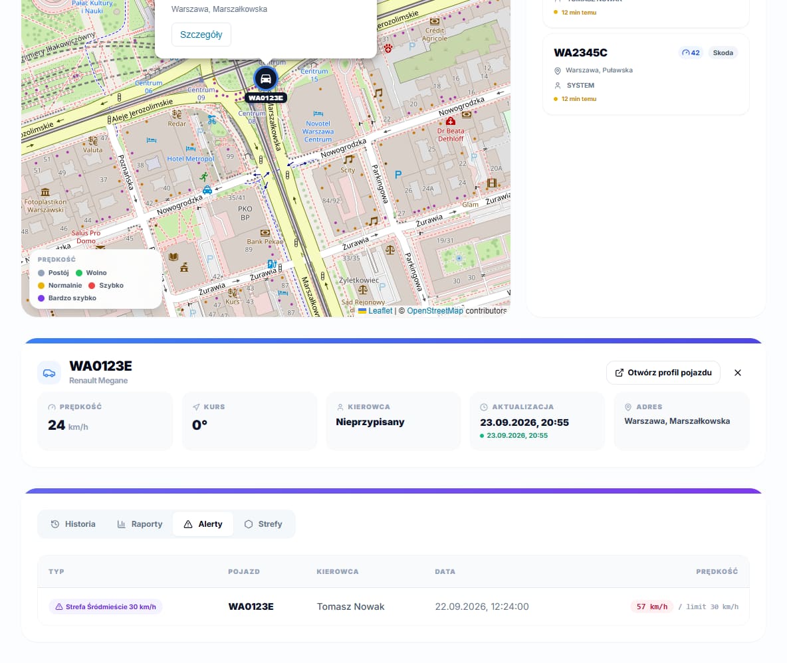Image resolution: width=787 pixels, height=663 pixels.
Task: Click the red Szybko legend dot
Action: tap(92, 286)
